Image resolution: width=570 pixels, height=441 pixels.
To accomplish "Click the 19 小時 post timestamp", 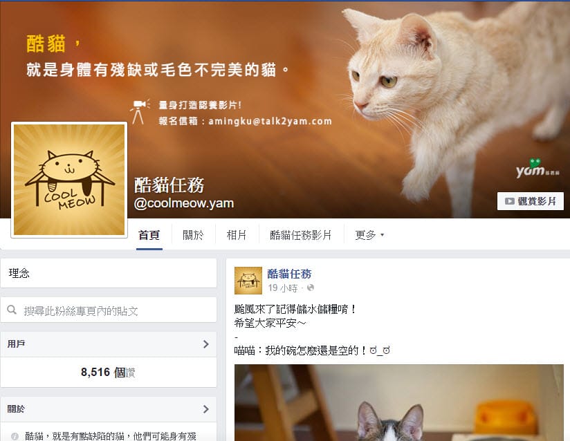I will pyautogui.click(x=283, y=288).
